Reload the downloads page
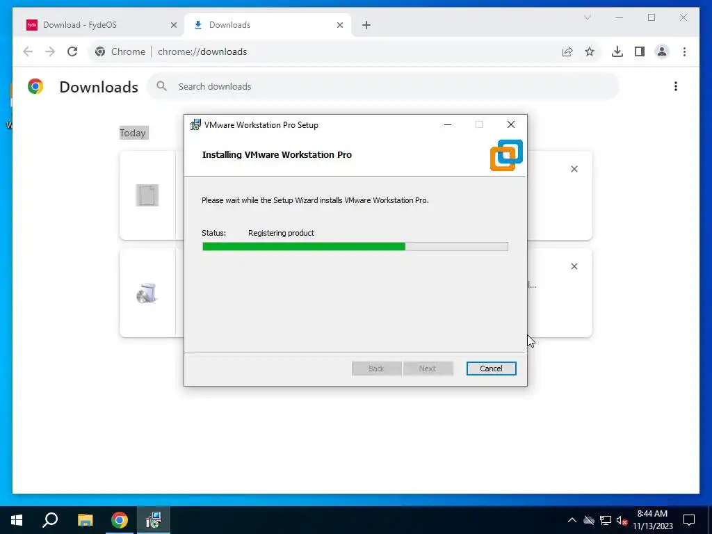 (x=72, y=51)
